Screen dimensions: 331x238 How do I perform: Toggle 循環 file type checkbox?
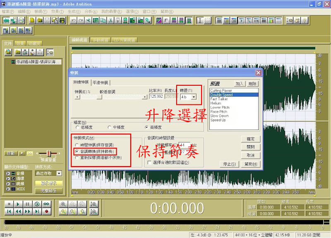point(8,179)
